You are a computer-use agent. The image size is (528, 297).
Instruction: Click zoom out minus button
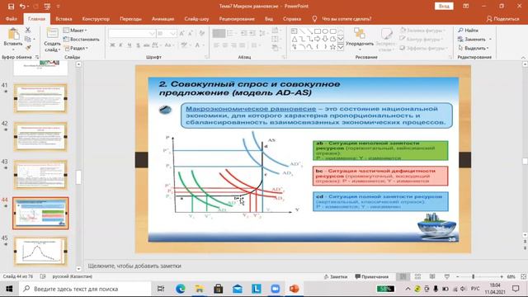pyautogui.click(x=458, y=276)
